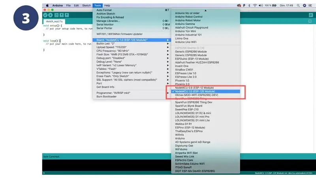Choose Fix Encoding & Reload
316x178 pixels.
(132, 17)
